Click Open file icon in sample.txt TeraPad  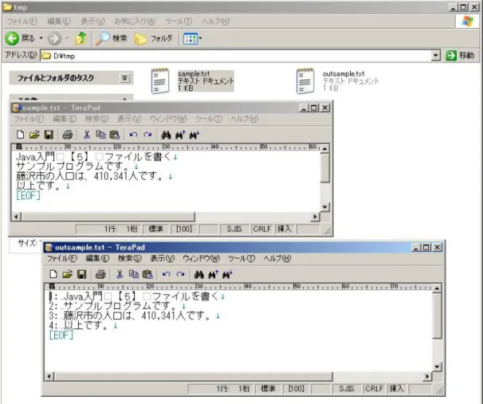point(34,135)
